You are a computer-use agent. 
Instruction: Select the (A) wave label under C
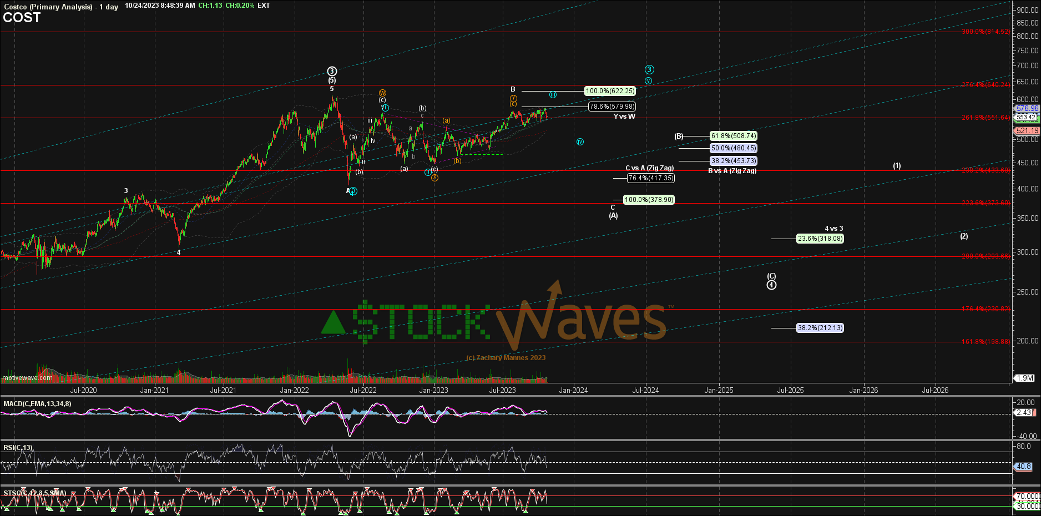613,216
